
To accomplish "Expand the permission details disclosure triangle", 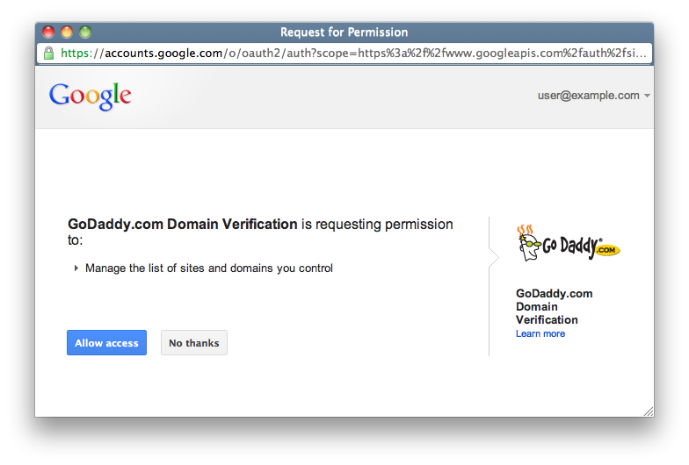I will pyautogui.click(x=76, y=268).
